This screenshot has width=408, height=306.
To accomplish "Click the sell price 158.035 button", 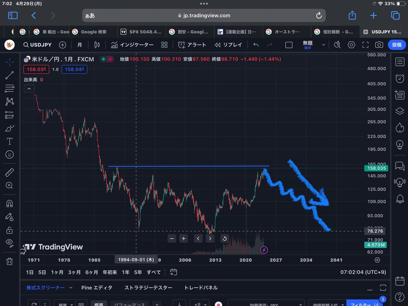I will 36,69.
